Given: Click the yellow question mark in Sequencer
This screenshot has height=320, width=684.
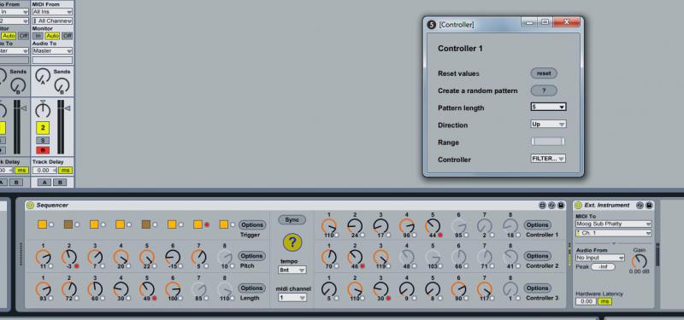Looking at the screenshot, I should tap(292, 242).
